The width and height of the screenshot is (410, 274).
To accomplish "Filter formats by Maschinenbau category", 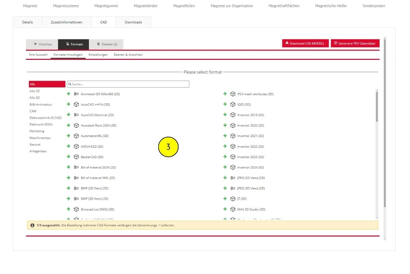I will pos(40,138).
